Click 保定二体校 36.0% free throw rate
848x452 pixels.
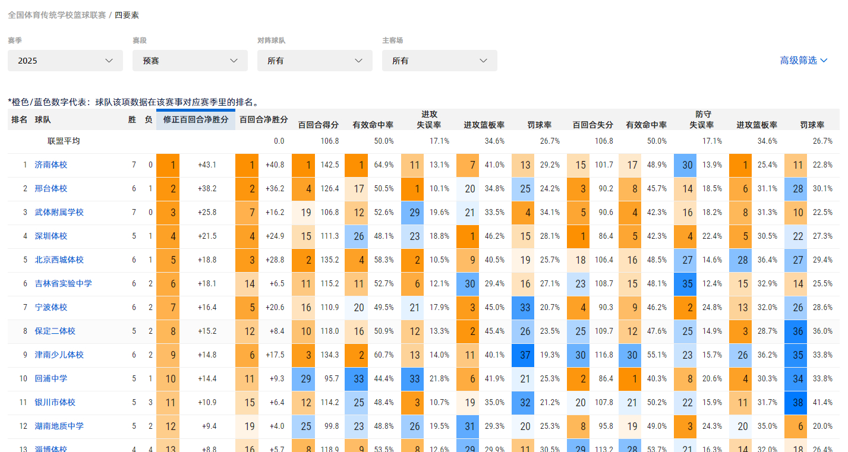822,331
